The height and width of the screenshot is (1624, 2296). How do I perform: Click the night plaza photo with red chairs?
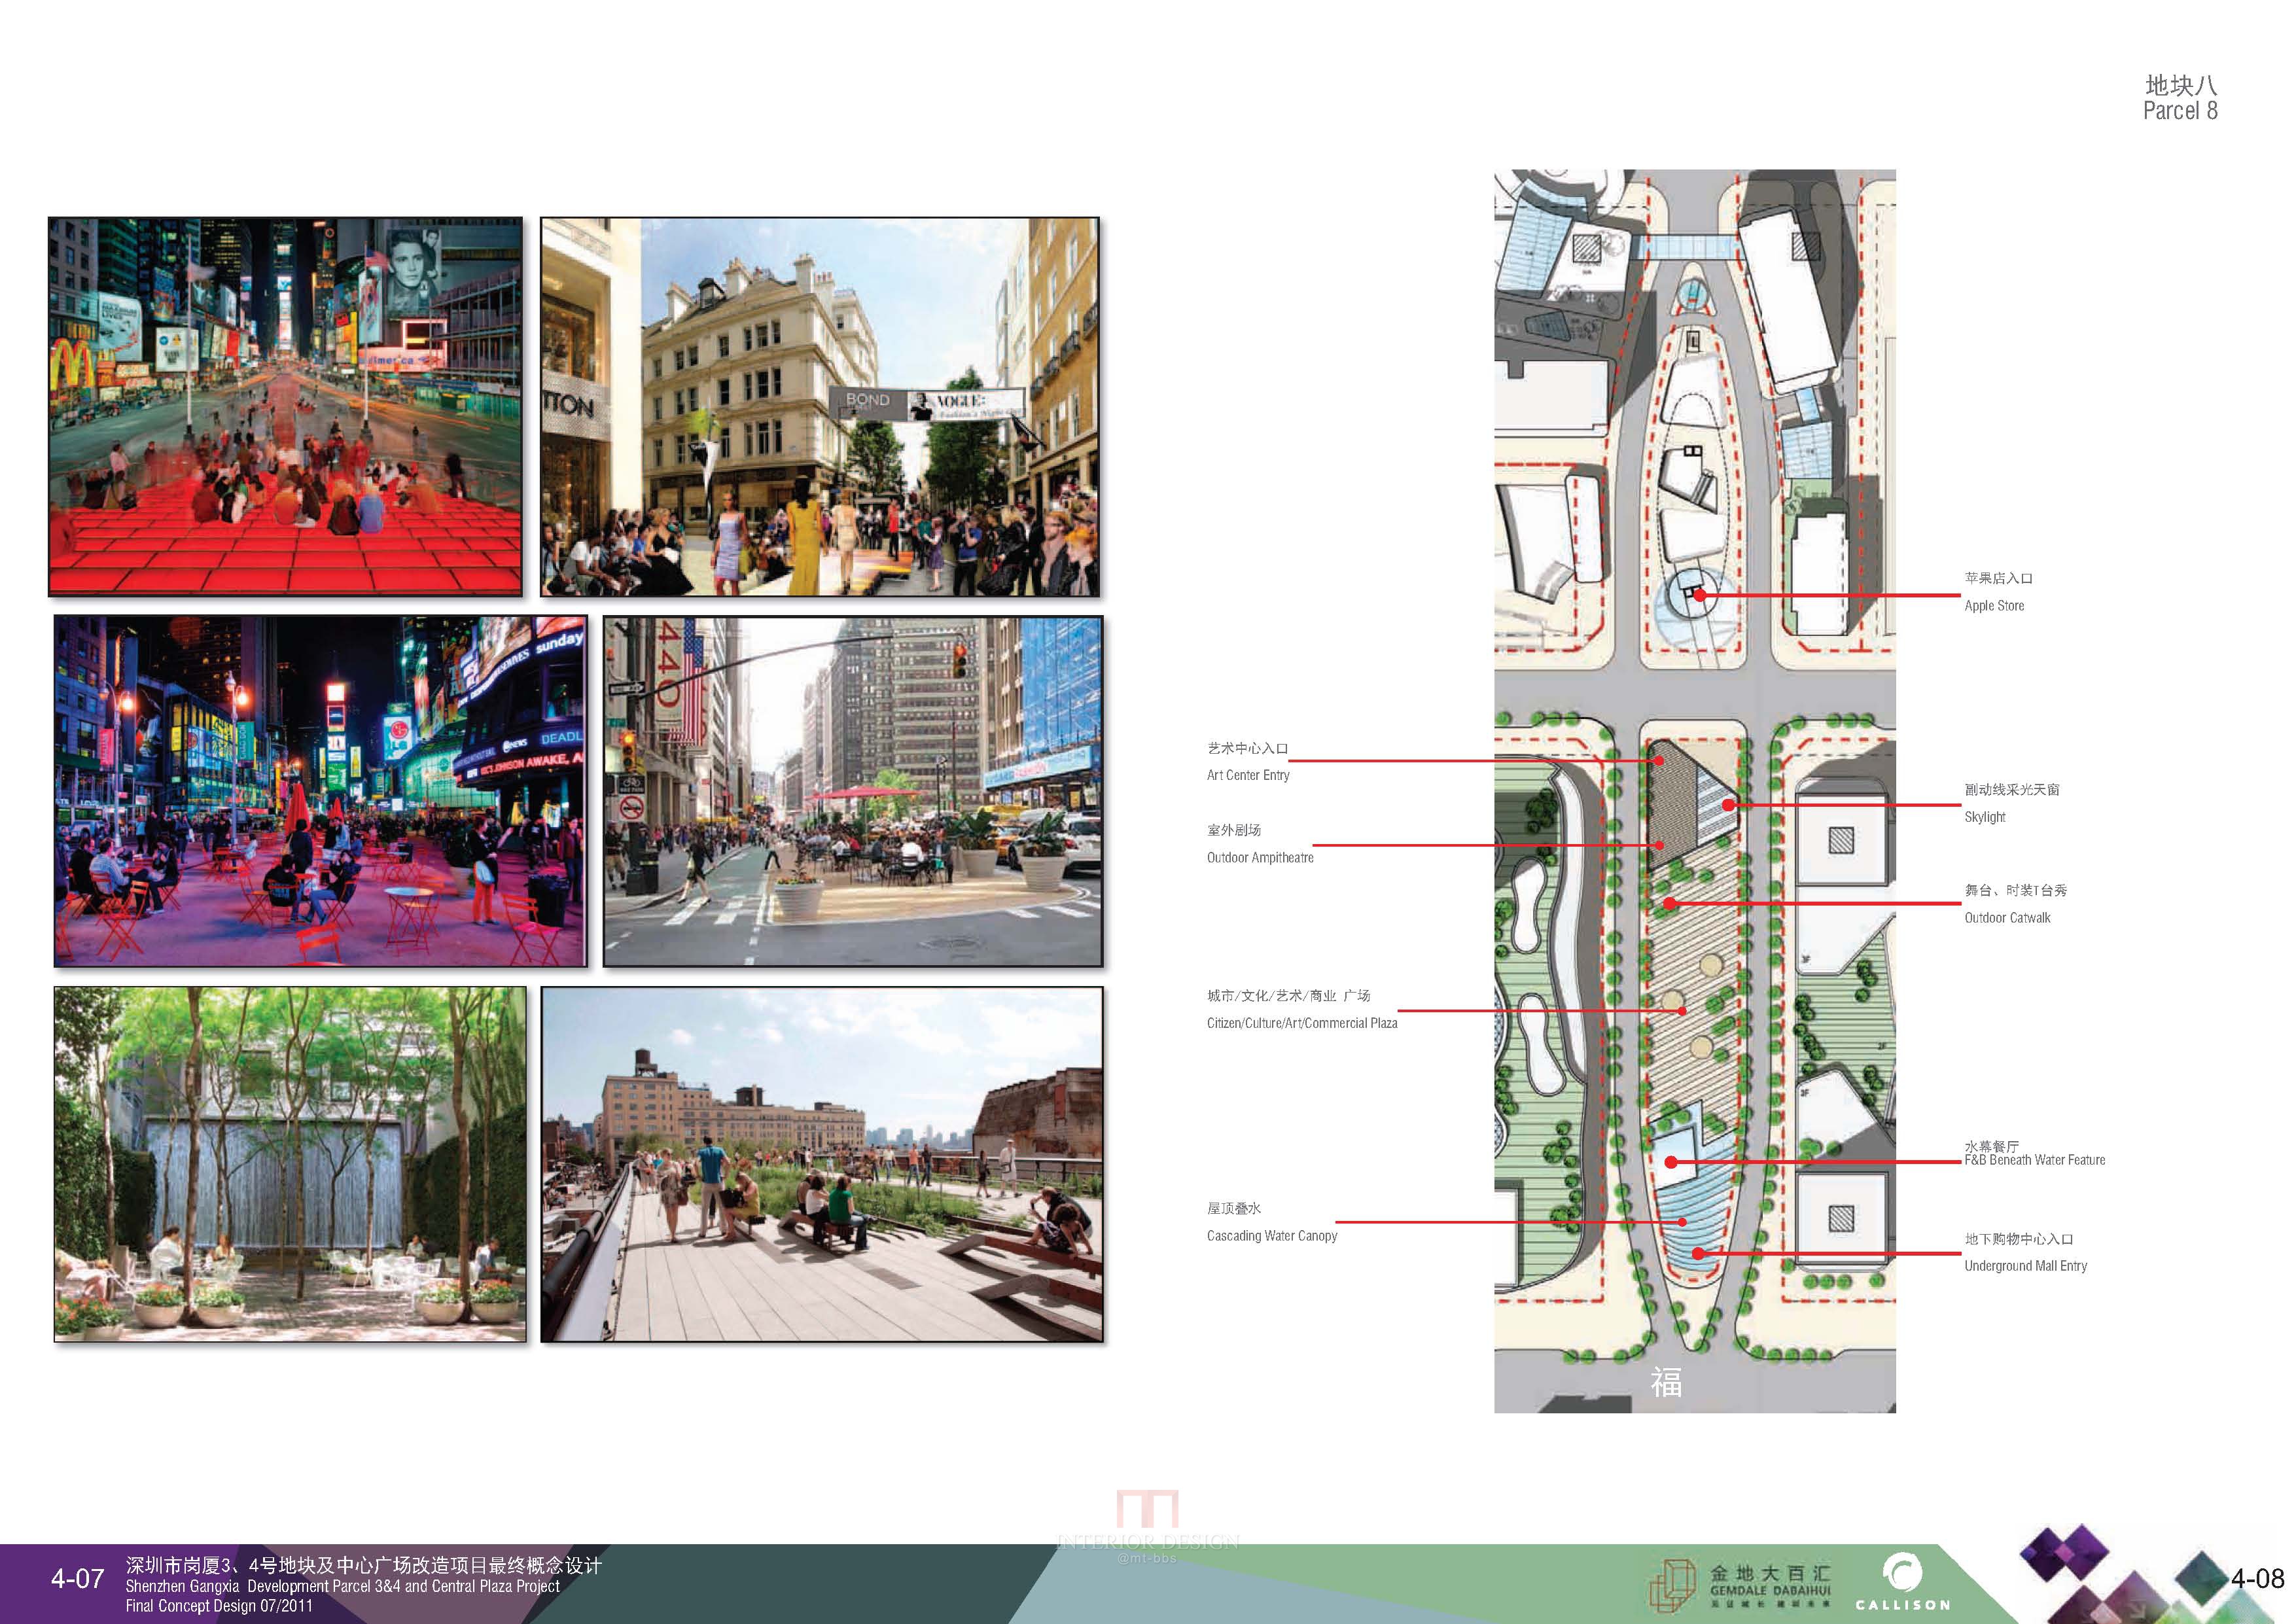pos(320,791)
